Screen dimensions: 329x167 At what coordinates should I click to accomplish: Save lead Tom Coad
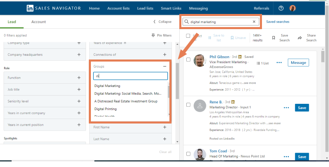tap(302, 157)
